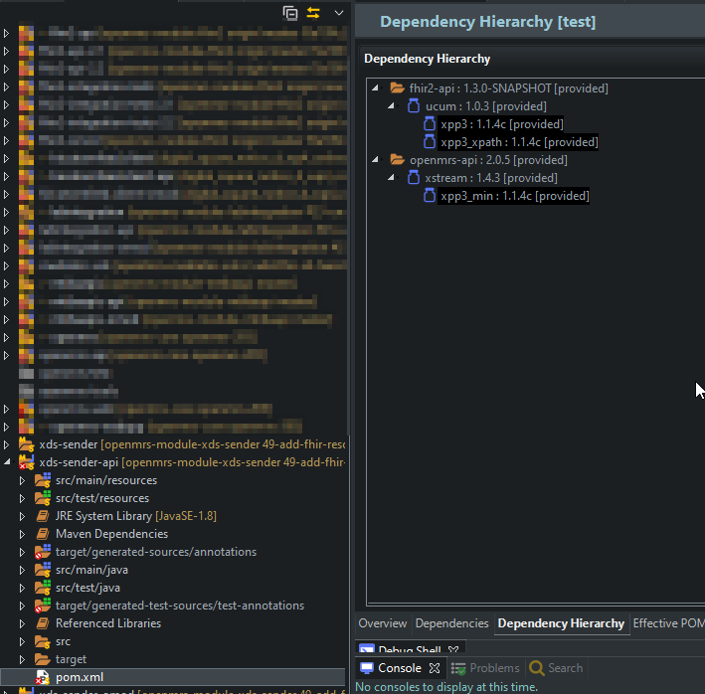Screen dimensions: 705x694
Task: Click the Debug Shell tab
Action: point(410,648)
